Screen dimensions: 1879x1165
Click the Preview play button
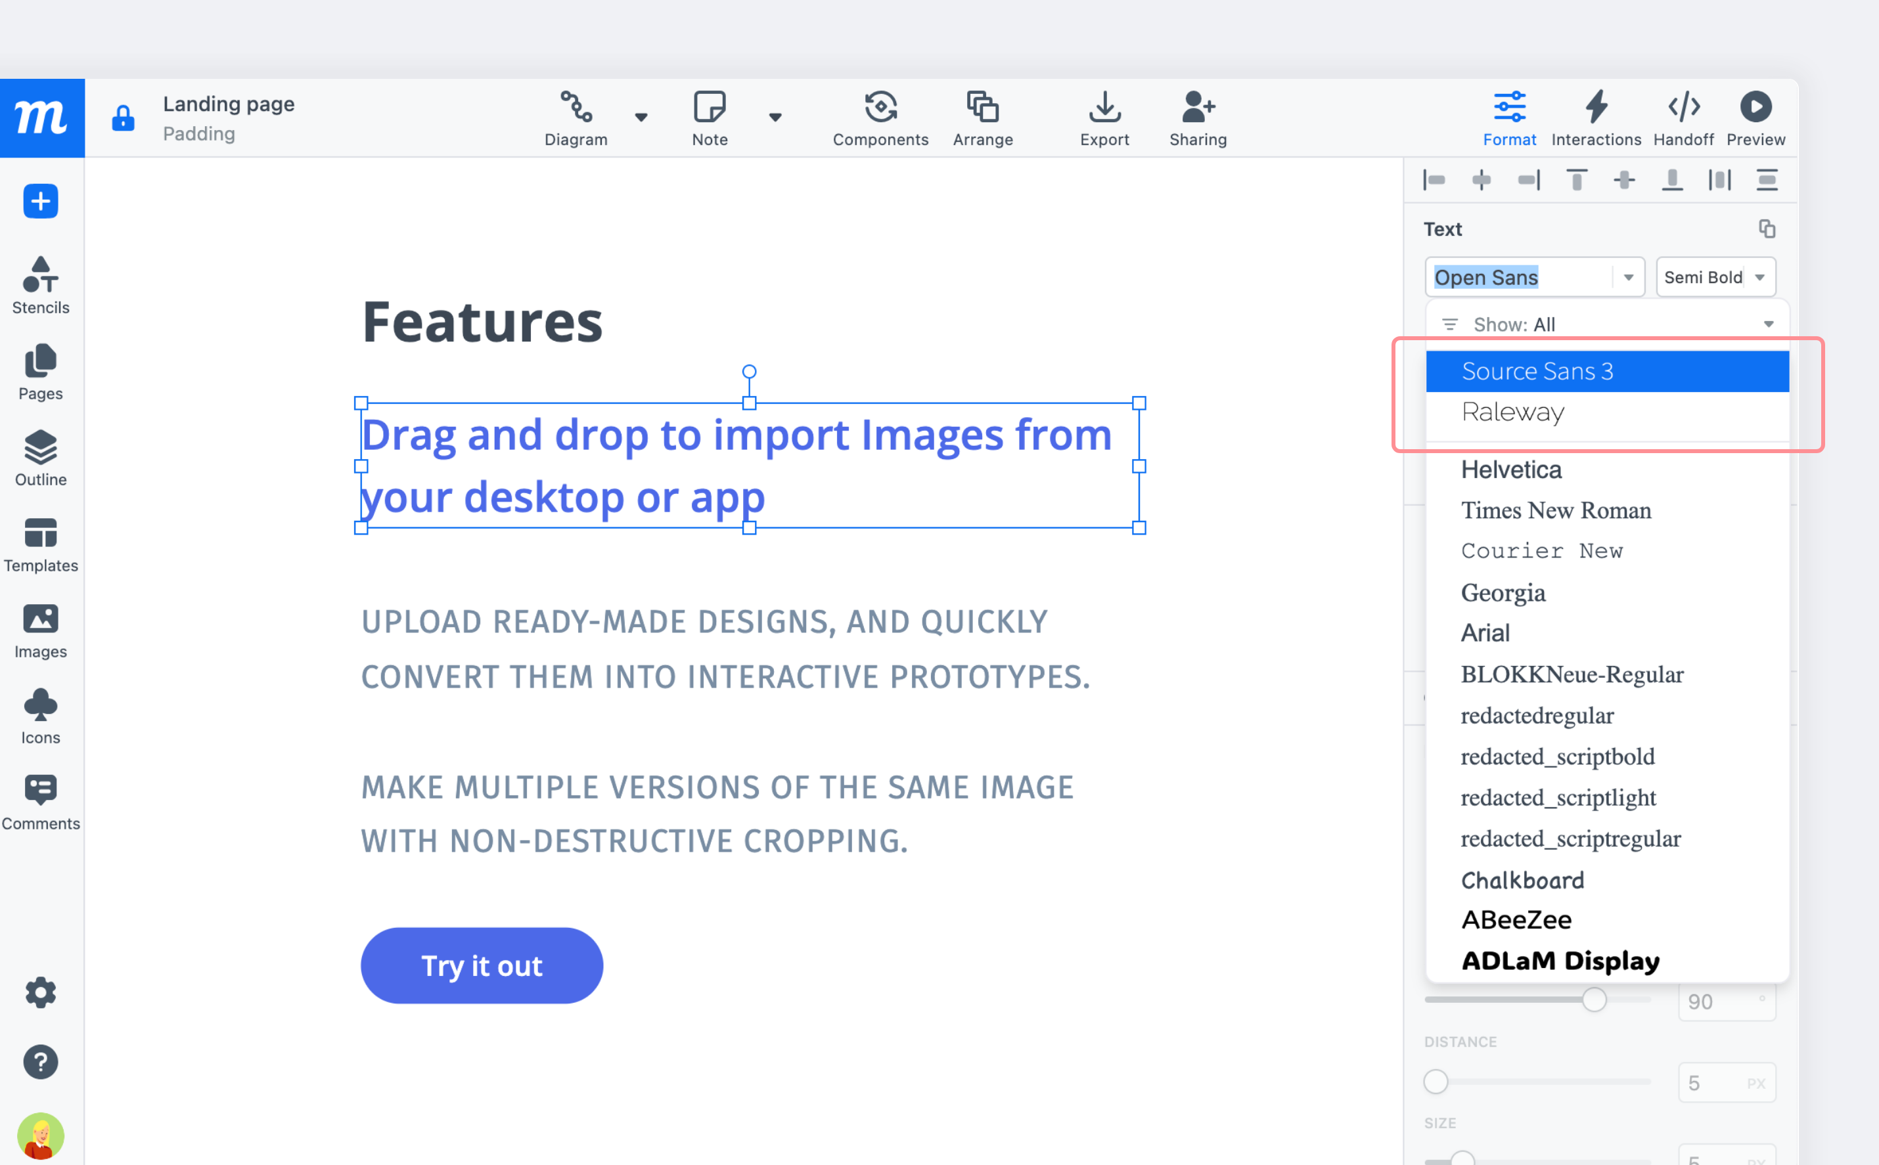pyautogui.click(x=1755, y=118)
